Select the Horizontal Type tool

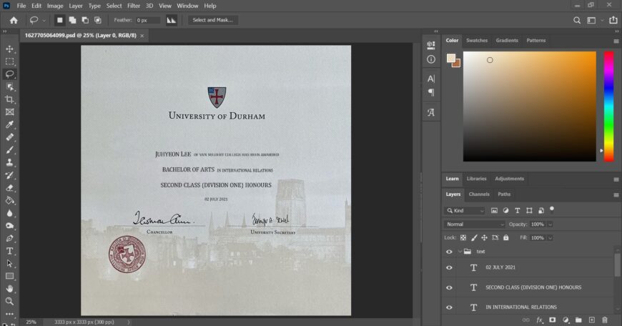click(x=9, y=251)
